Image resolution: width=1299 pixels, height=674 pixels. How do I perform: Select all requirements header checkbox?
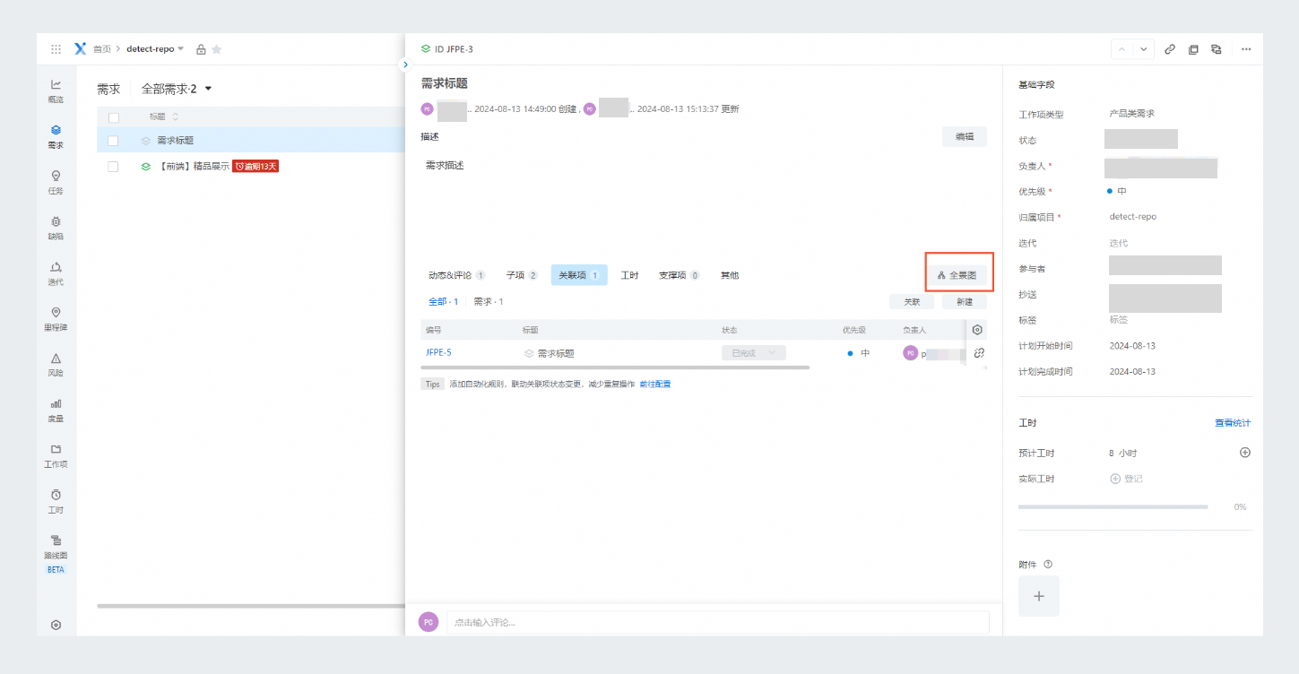[114, 117]
